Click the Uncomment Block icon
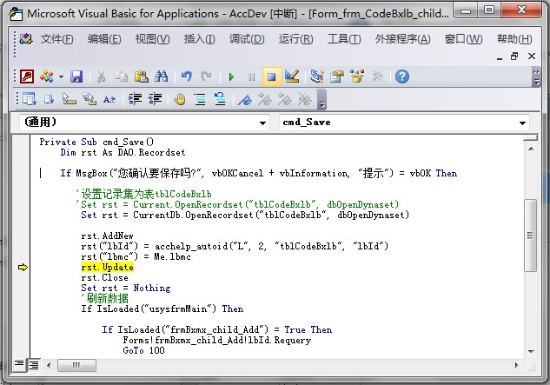This screenshot has width=550, height=385. coord(220,99)
